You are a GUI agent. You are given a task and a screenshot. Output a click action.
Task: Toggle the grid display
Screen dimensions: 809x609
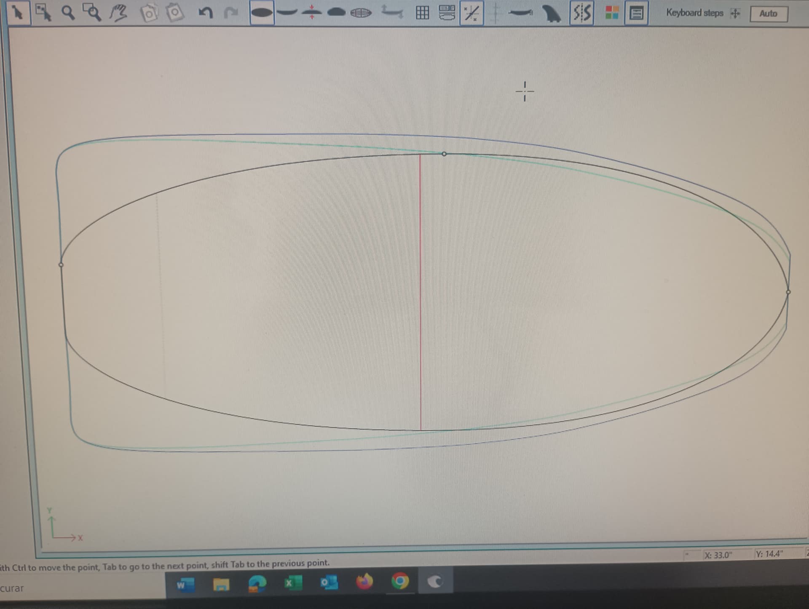(423, 13)
